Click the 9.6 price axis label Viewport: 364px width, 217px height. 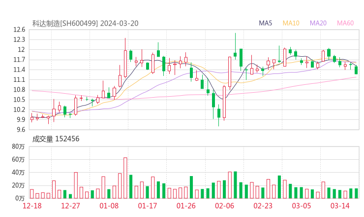tap(21, 130)
